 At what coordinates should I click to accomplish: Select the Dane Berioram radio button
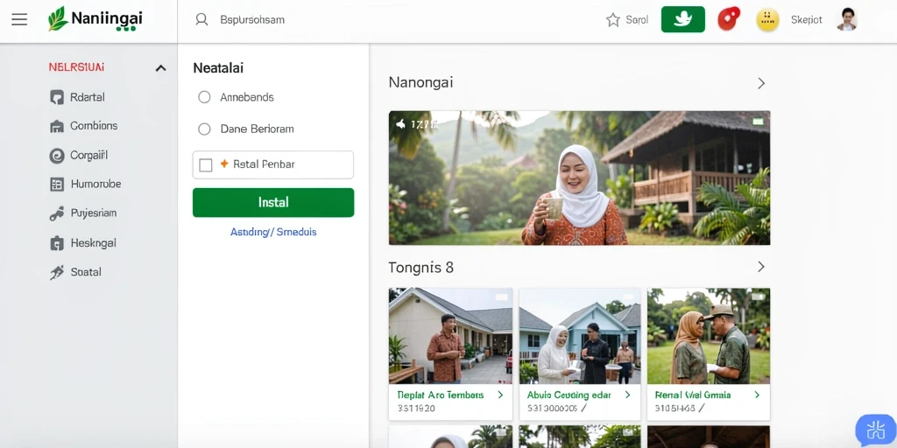[x=204, y=129]
